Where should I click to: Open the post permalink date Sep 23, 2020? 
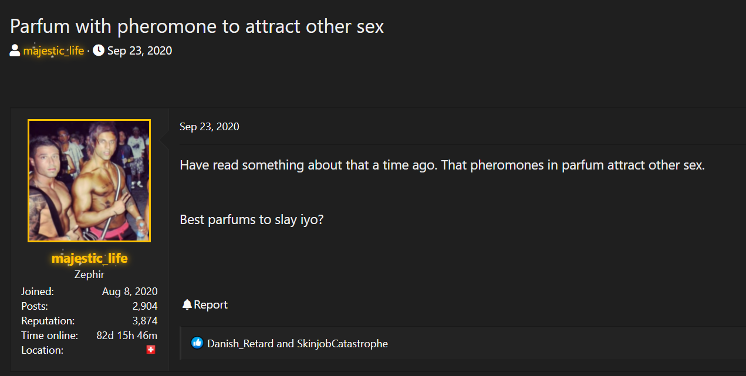coord(210,127)
